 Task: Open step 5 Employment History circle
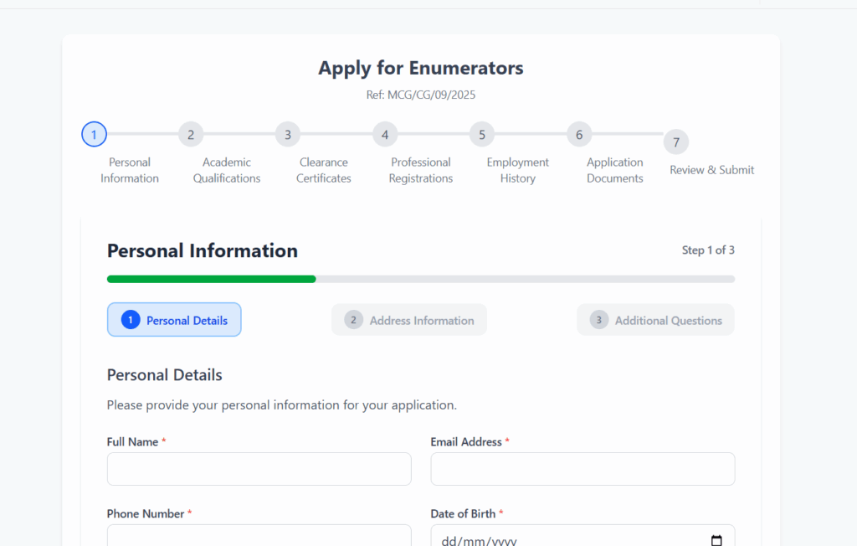(481, 134)
